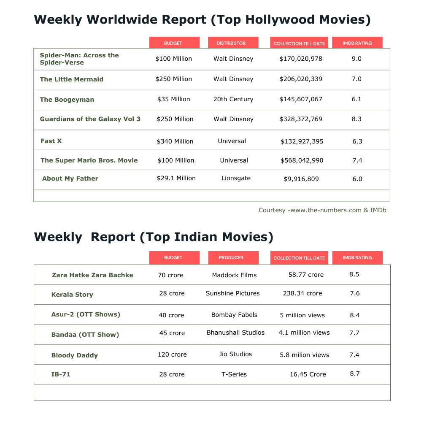Click the IB-71 IMDB rating '8.7'
Image resolution: width=432 pixels, height=422 pixels.
click(x=355, y=373)
